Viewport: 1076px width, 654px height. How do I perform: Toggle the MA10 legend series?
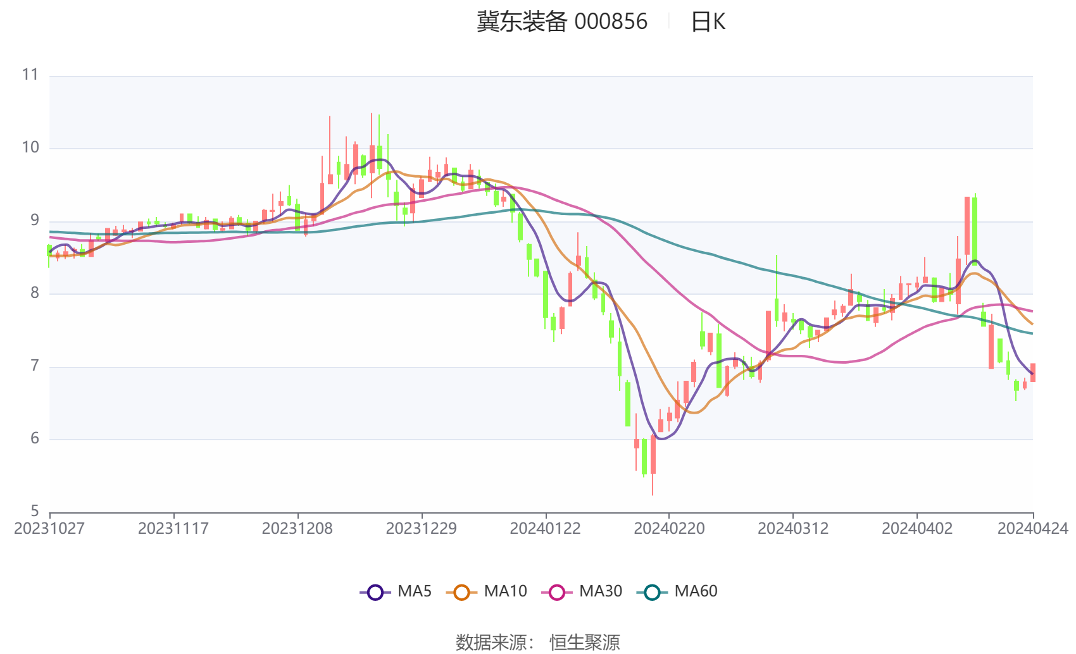click(x=486, y=591)
